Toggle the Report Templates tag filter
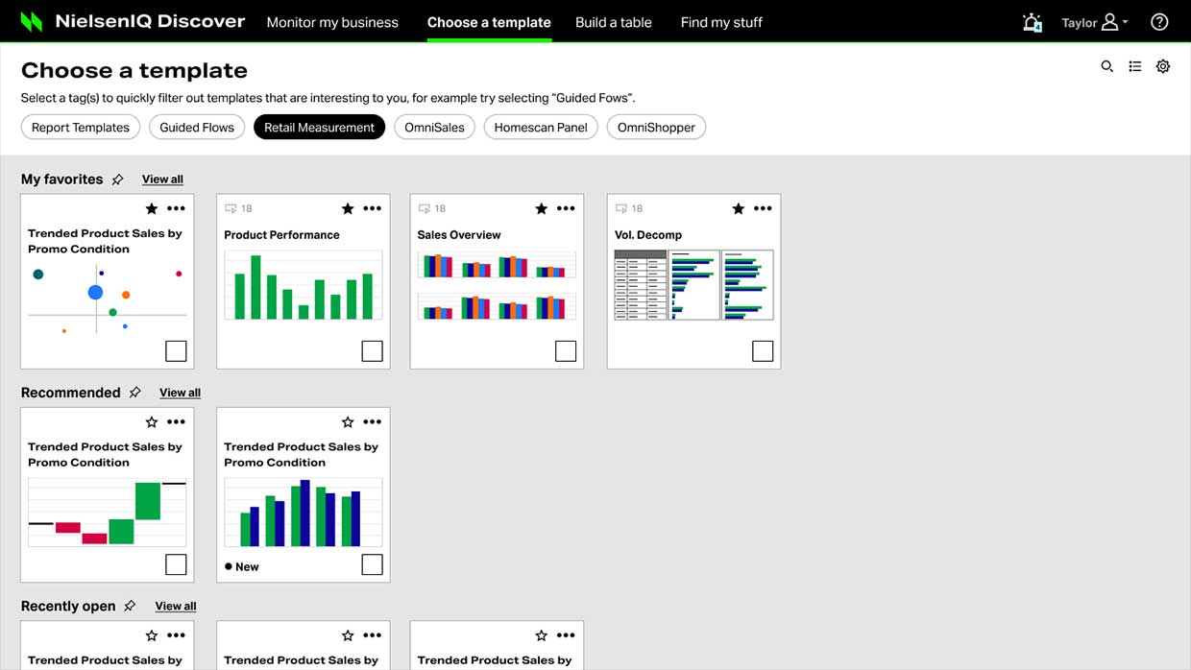This screenshot has width=1191, height=670. point(81,127)
